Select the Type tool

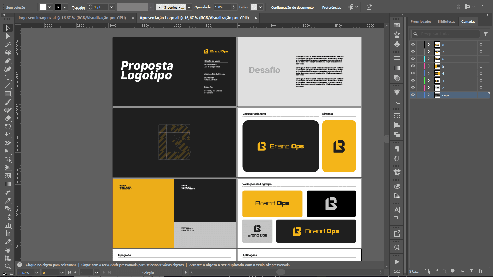8,77
